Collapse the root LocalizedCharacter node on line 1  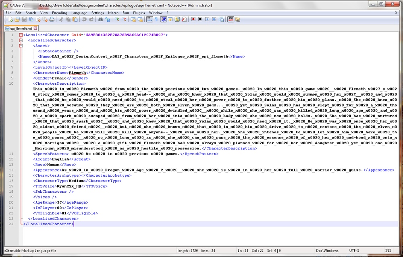click(21, 35)
